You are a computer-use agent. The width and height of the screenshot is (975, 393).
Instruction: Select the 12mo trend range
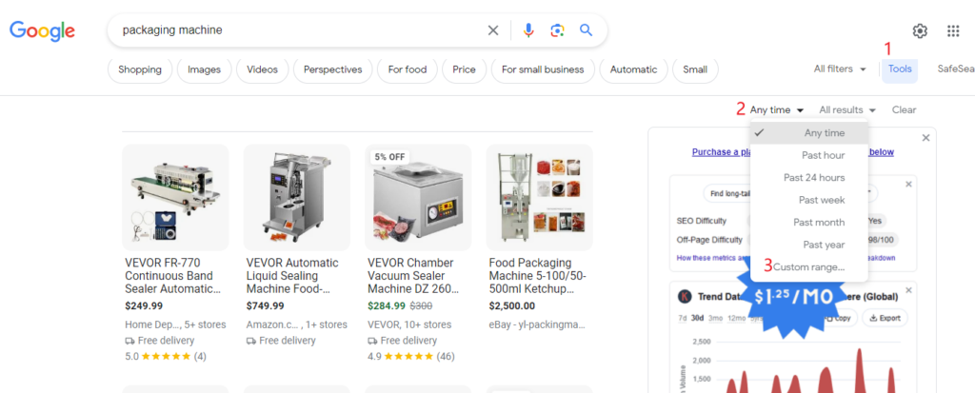click(x=736, y=318)
